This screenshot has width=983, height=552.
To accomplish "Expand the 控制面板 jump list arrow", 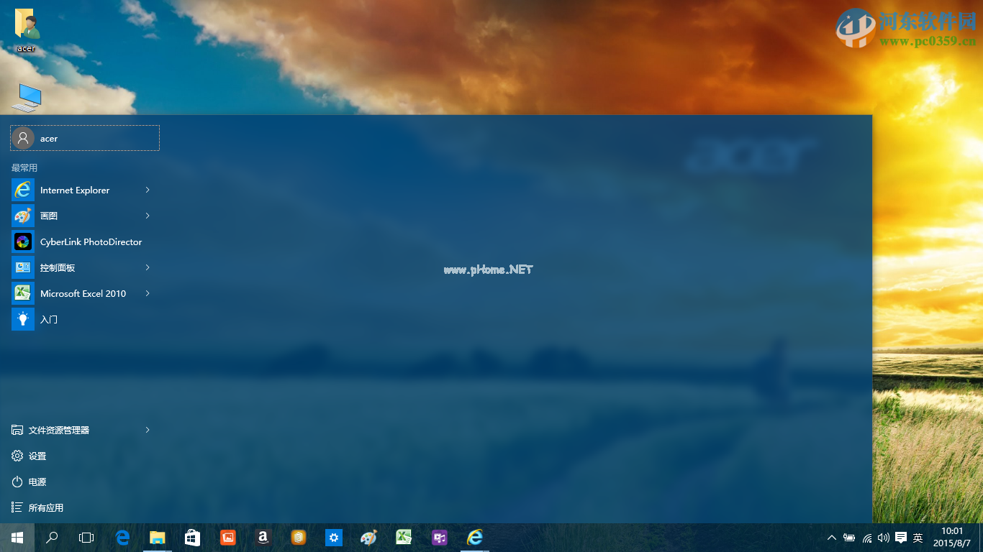I will tap(148, 267).
